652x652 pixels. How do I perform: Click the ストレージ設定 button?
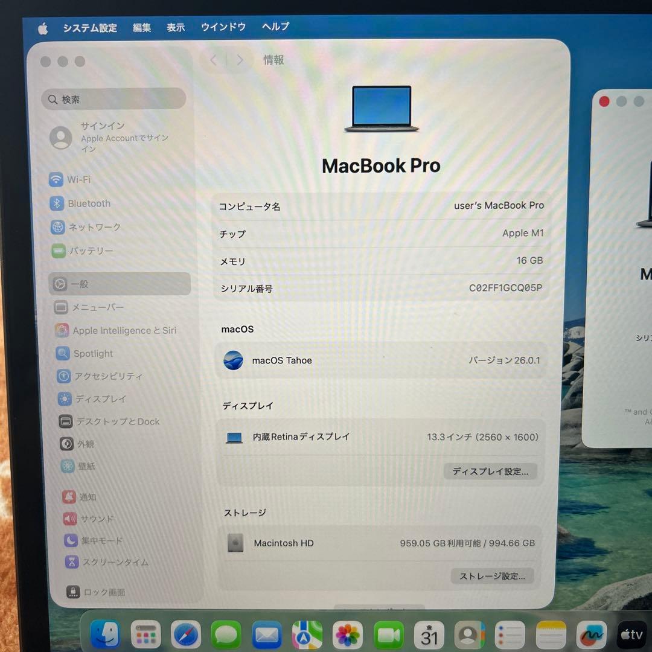pos(492,577)
